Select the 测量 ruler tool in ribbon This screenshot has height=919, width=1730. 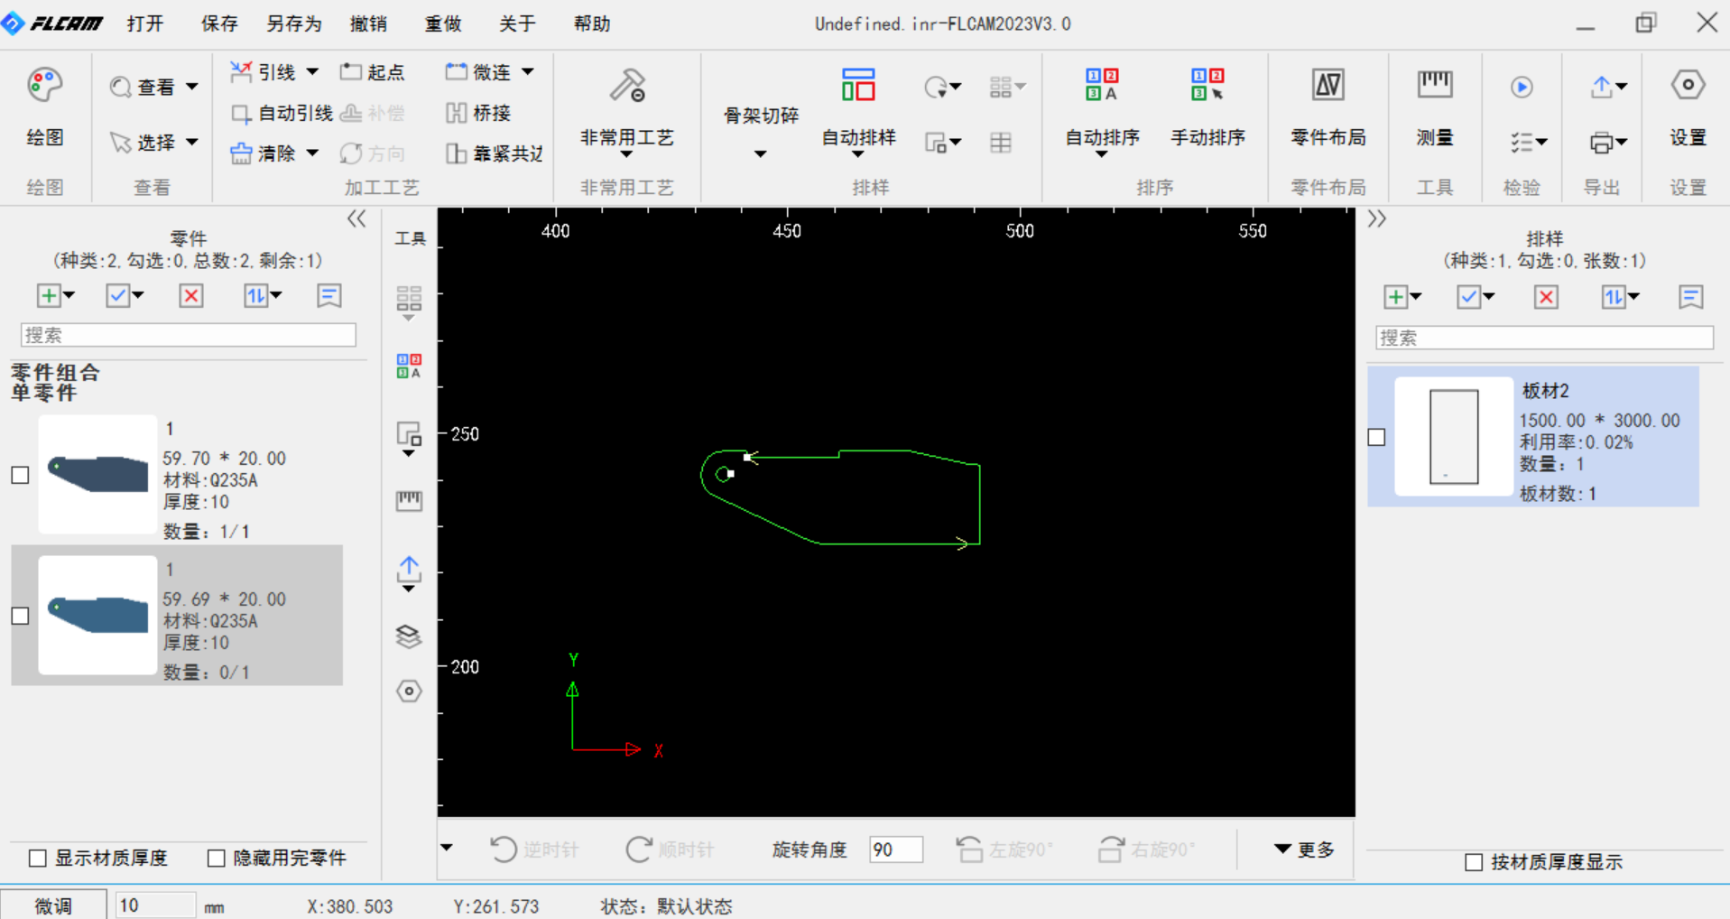point(1435,85)
